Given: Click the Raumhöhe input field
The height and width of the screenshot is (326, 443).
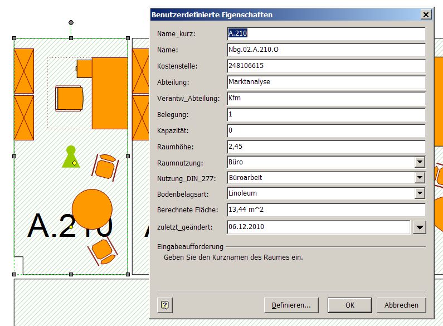Looking at the screenshot, I should click(x=326, y=147).
